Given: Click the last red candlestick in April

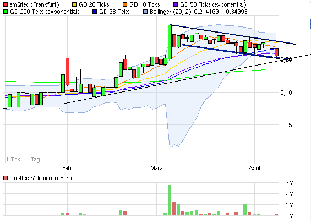Looking at the screenshot, I should (x=276, y=52).
